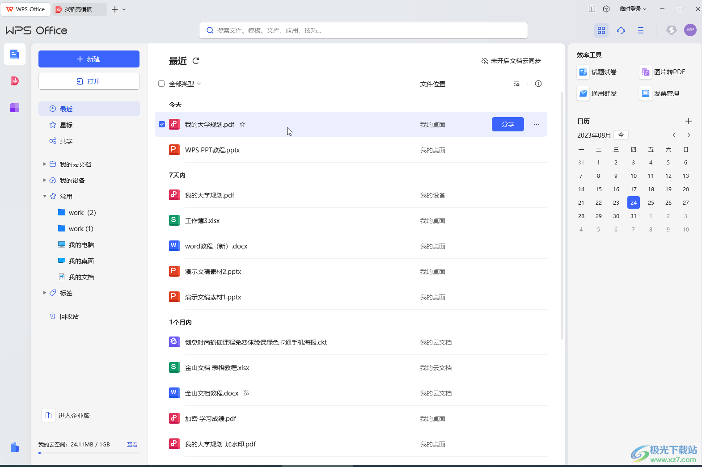Open the new tab dropdown arrow
The image size is (702, 467).
tap(124, 9)
